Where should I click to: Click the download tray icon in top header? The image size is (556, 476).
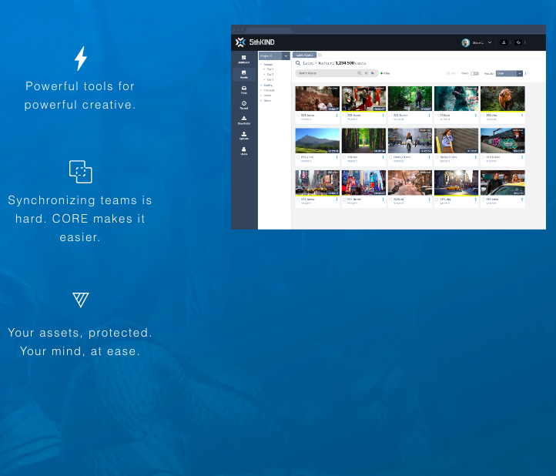click(504, 42)
